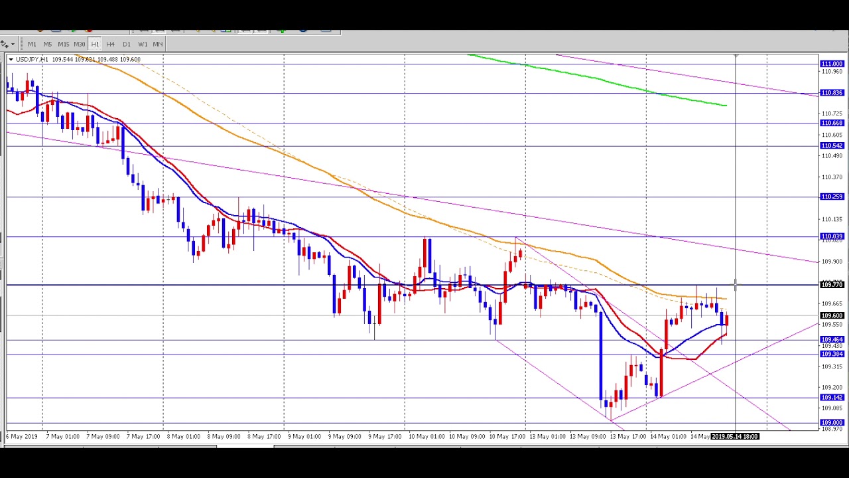
Task: Click the 2019.05.14 18:00 time axis label
Action: tap(734, 437)
